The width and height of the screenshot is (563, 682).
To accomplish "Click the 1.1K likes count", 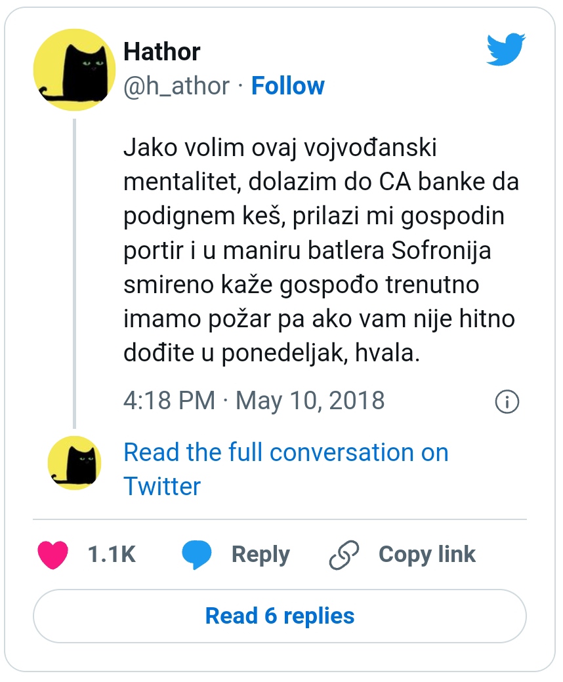I will pyautogui.click(x=112, y=555).
